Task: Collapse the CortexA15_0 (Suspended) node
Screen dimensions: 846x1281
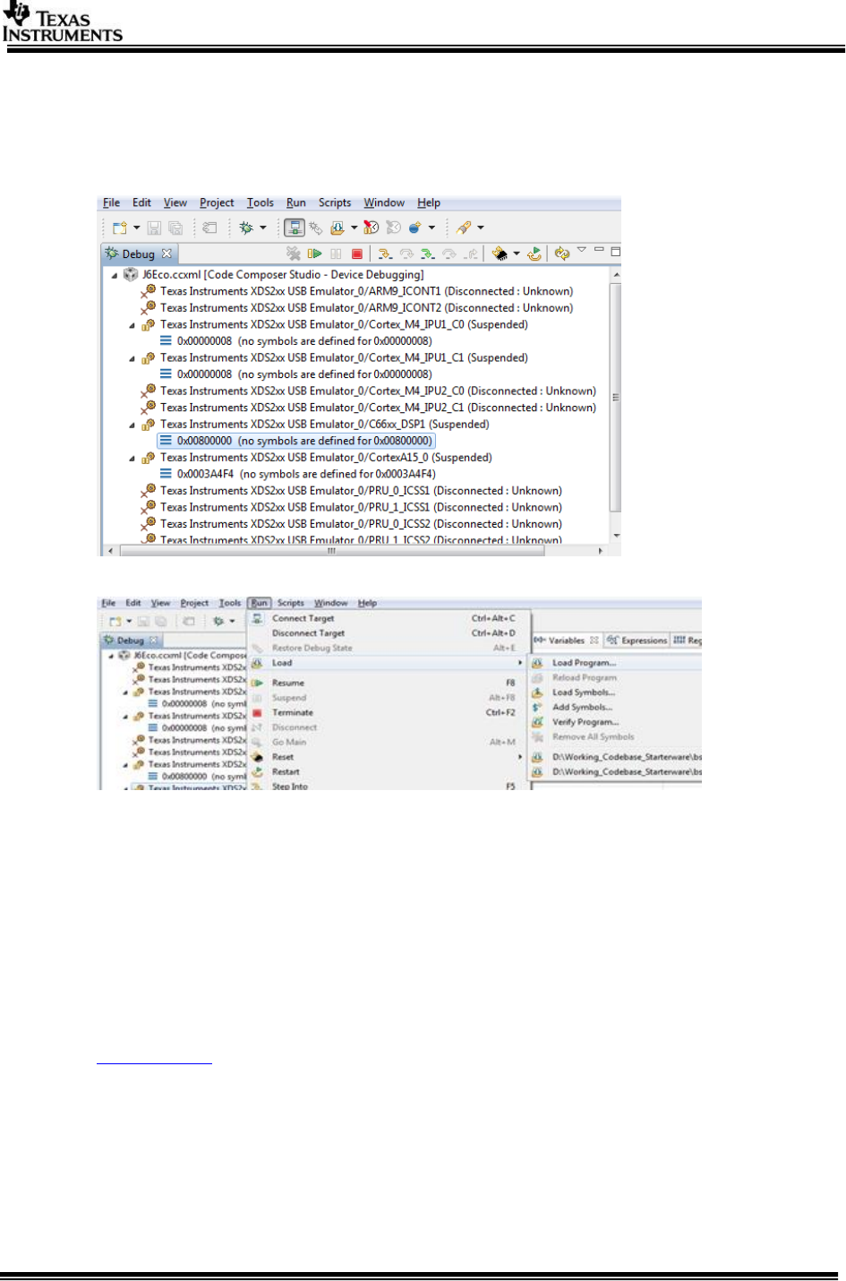Action: [x=132, y=458]
